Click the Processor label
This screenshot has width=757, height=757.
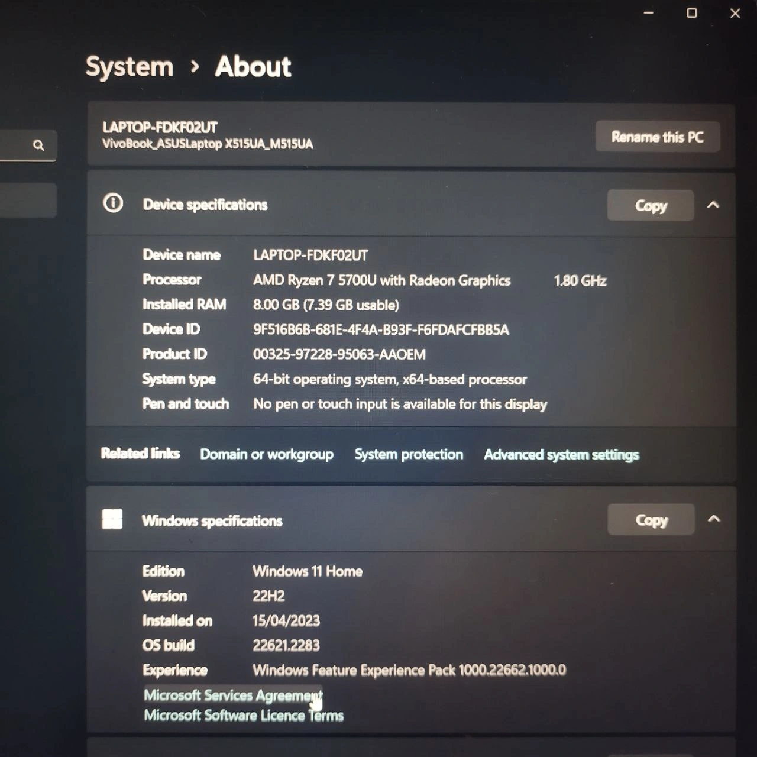tap(172, 280)
